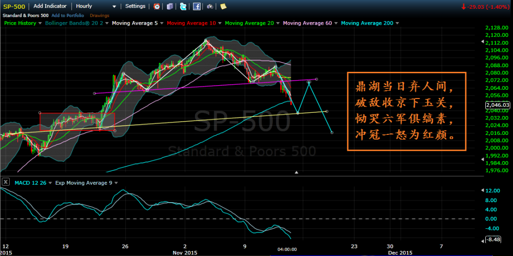The width and height of the screenshot is (513, 256).
Task: Expand Moving Average 200 options
Action: tap(398, 24)
